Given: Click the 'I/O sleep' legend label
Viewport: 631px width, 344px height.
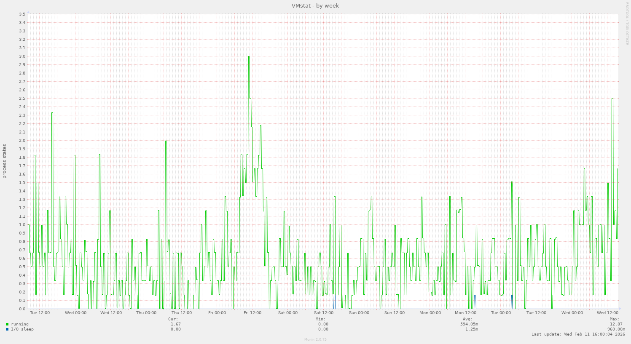Looking at the screenshot, I should [22, 329].
